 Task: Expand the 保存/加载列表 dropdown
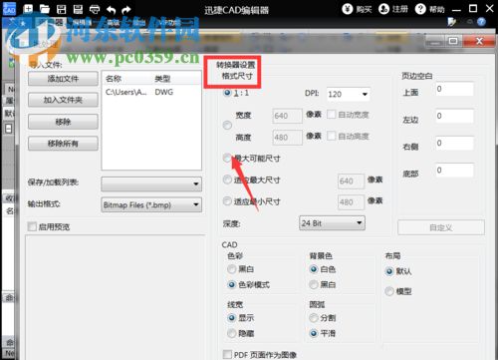151,183
